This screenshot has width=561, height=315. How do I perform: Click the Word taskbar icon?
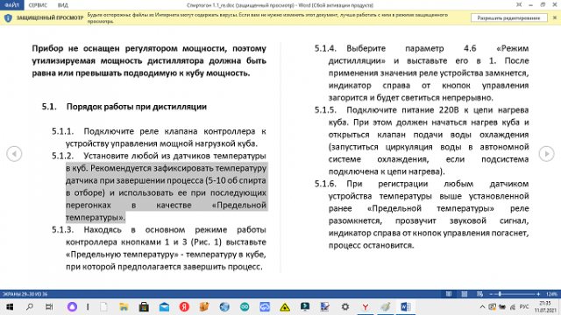[x=405, y=307]
